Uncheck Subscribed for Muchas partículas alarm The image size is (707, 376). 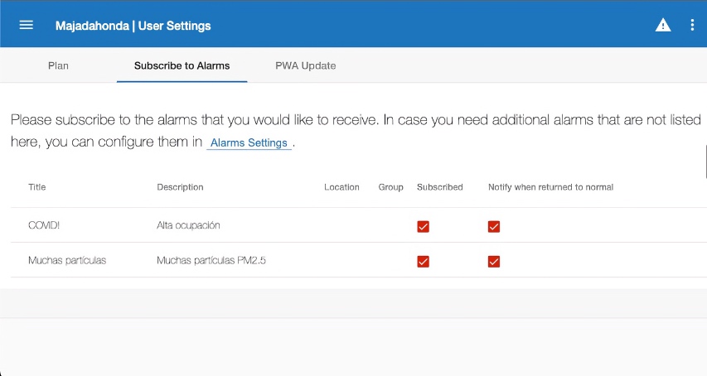click(423, 261)
